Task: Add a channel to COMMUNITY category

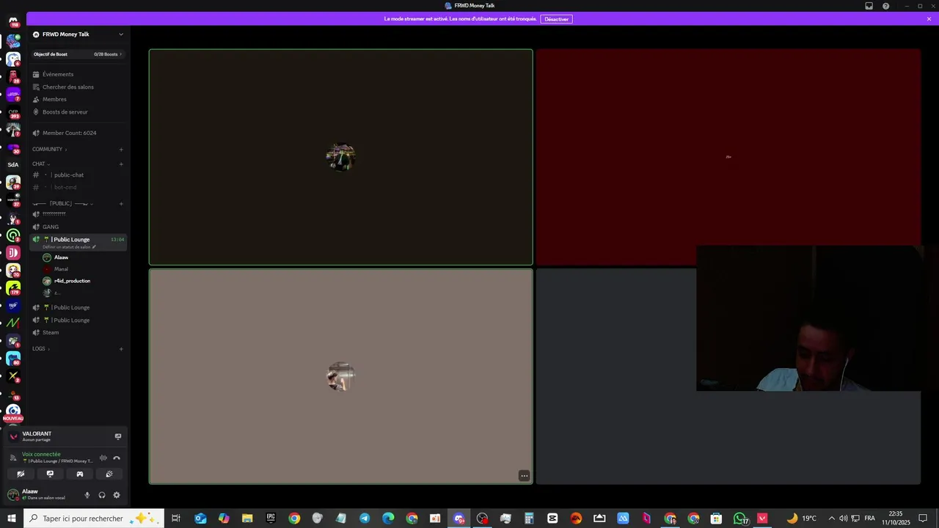Action: (121, 150)
